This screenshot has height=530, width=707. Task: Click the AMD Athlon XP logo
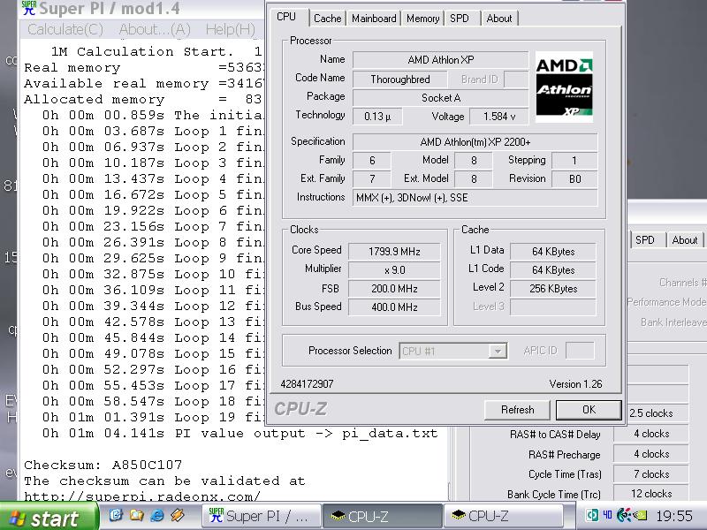click(x=564, y=87)
